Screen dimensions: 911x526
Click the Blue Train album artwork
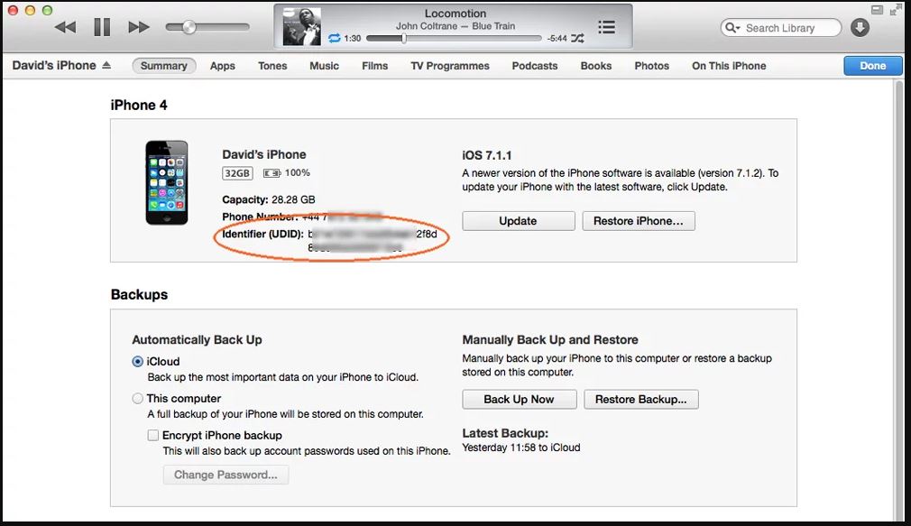coord(301,27)
